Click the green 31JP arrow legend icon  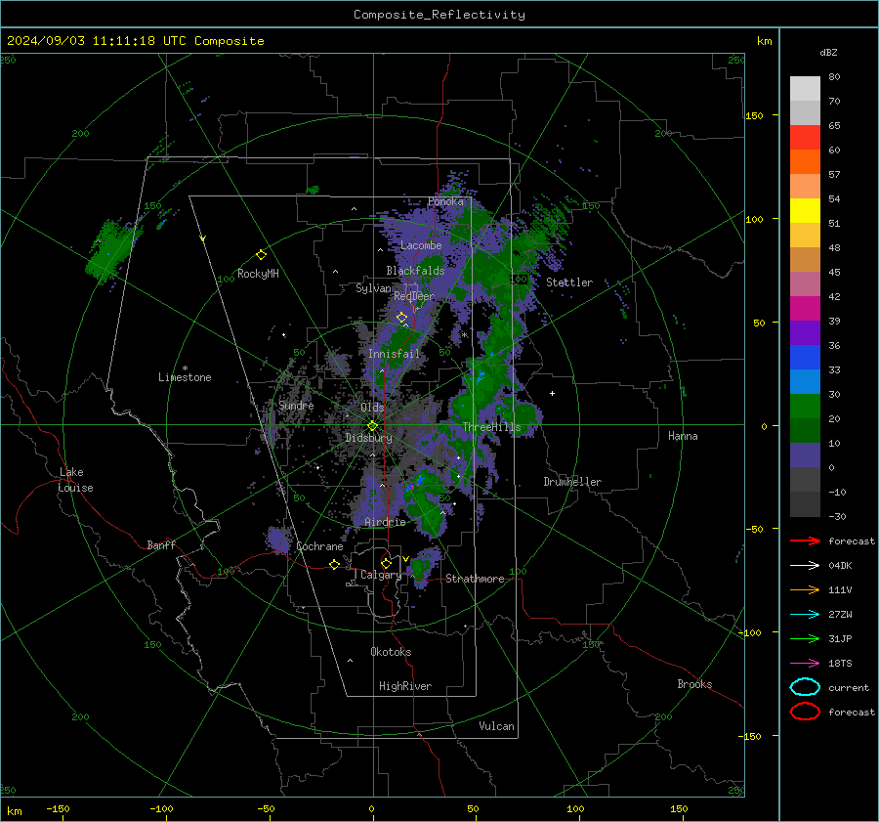point(805,638)
